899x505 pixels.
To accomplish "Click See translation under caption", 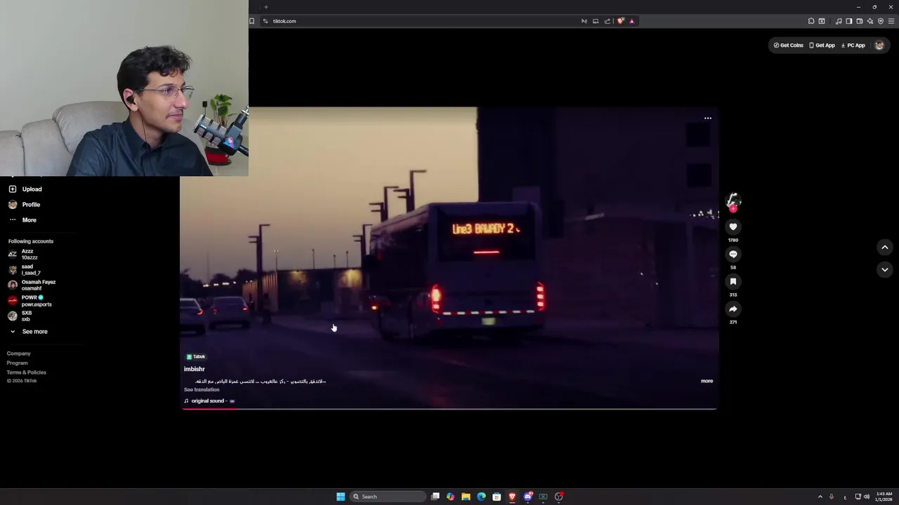I will (202, 389).
